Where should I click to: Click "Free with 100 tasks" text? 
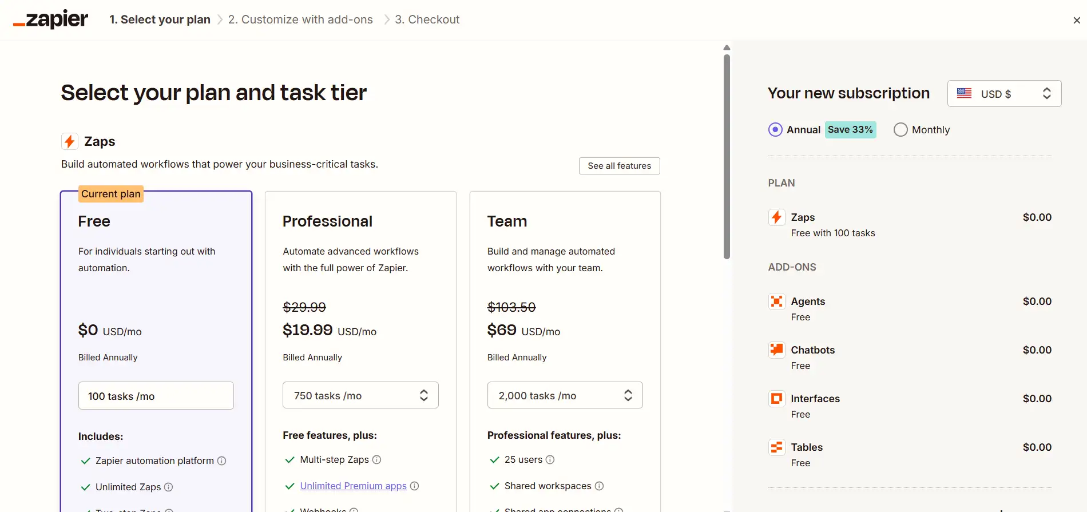pyautogui.click(x=833, y=233)
